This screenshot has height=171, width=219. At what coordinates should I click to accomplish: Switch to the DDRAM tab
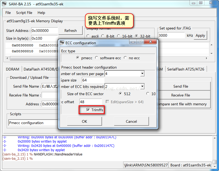(13, 69)
